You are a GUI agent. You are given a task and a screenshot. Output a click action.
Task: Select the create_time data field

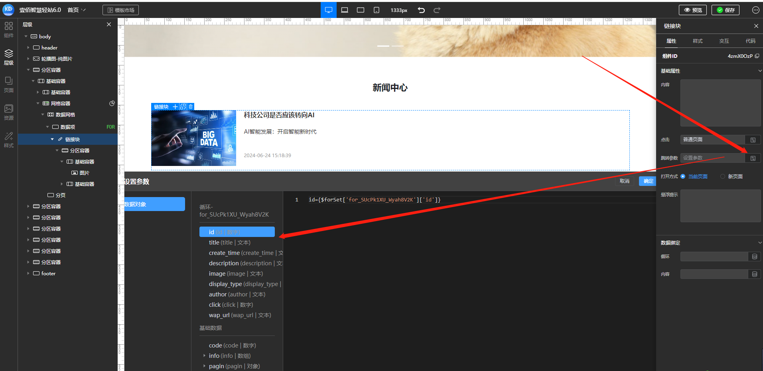click(x=246, y=253)
